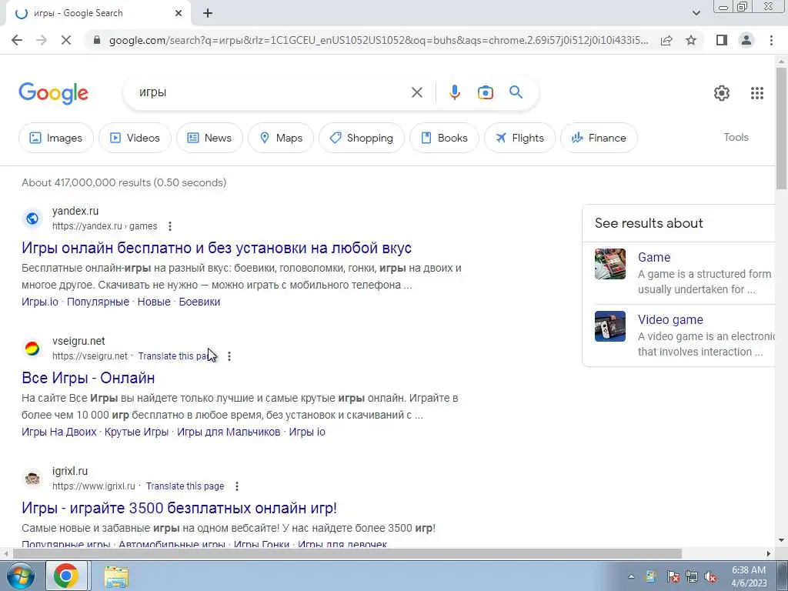Open 'Игры - играйте 3500' result

tap(179, 508)
